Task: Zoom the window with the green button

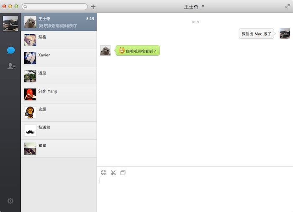Action: click(16, 7)
